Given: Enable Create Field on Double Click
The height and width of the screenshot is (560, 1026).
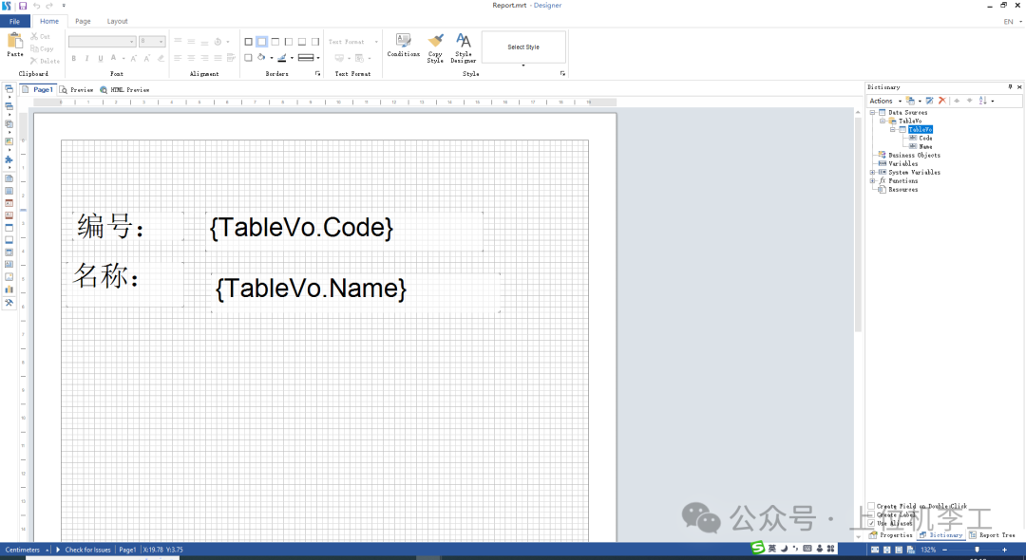Looking at the screenshot, I should tap(871, 506).
